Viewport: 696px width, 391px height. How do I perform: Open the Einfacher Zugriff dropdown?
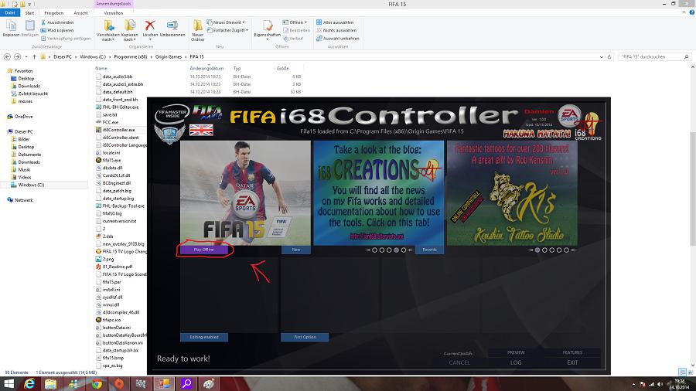coord(227,30)
